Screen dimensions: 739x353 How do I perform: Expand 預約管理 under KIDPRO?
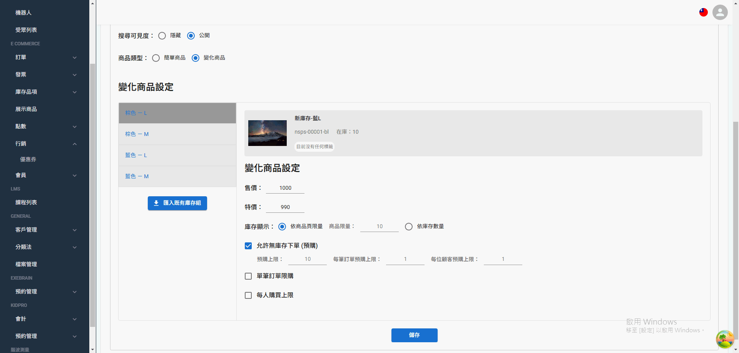[x=45, y=336]
